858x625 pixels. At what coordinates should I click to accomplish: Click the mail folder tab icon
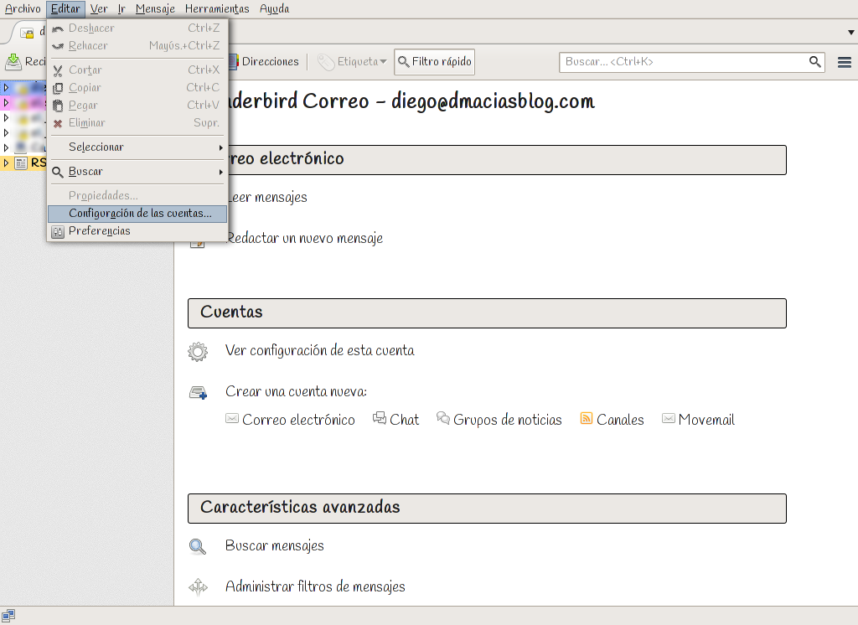27,34
